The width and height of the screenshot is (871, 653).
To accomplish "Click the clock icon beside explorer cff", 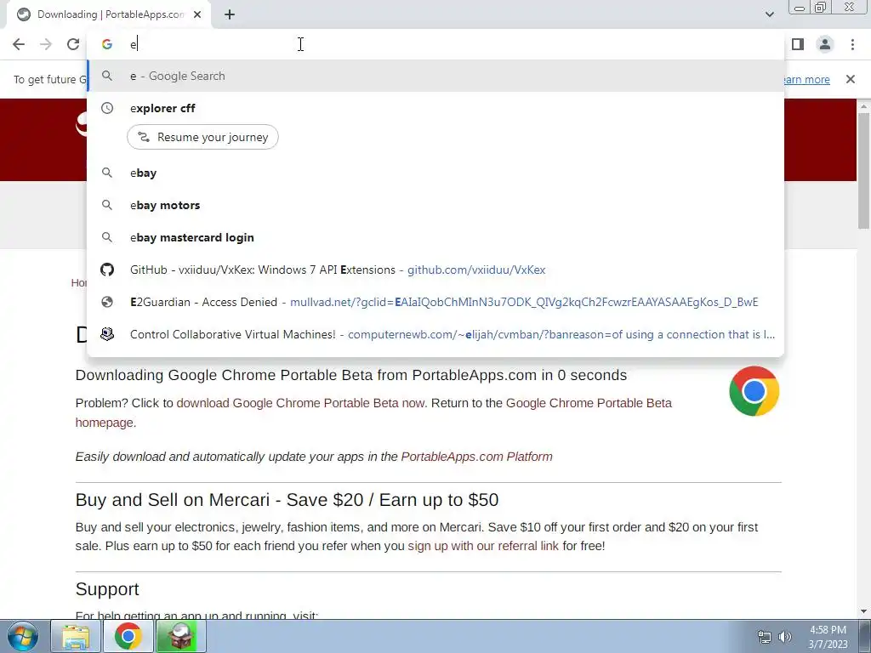I will click(107, 108).
